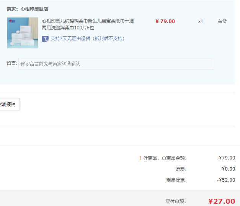Click the x1 item quantity

200,21
